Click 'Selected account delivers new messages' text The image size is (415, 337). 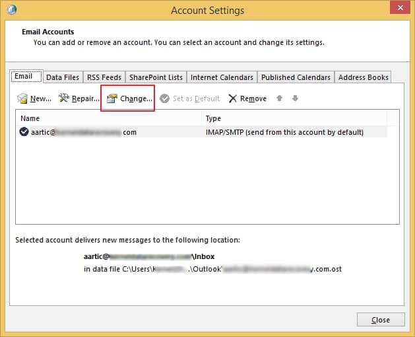point(127,240)
